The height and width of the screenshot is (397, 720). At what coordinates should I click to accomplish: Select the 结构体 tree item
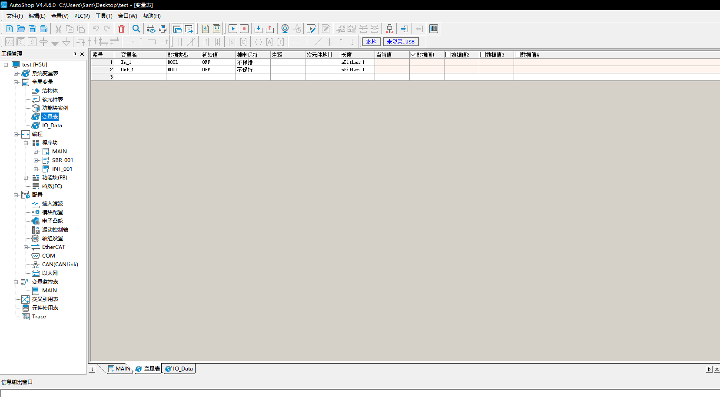click(50, 91)
